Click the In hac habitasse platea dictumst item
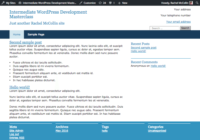This screenshot has height=140, width=200. pos(34,80)
